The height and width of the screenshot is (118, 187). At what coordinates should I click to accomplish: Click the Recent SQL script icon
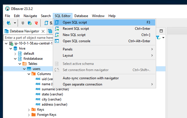[x=57, y=29]
